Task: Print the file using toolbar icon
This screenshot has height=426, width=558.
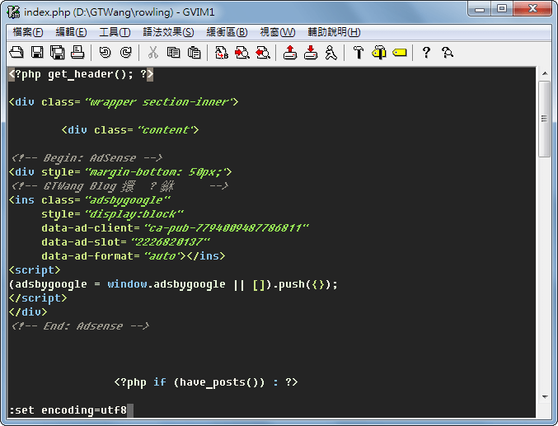Action: pos(77,53)
